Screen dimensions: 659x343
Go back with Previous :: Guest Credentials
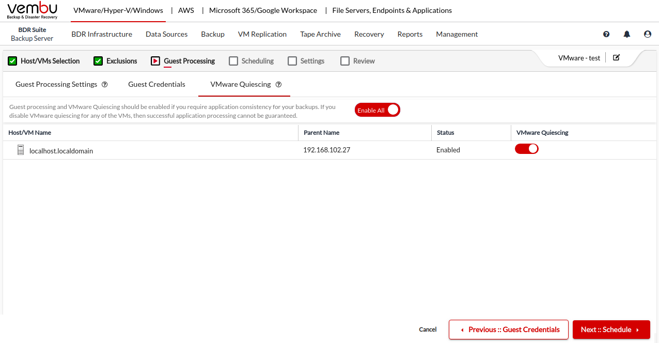[508, 330]
